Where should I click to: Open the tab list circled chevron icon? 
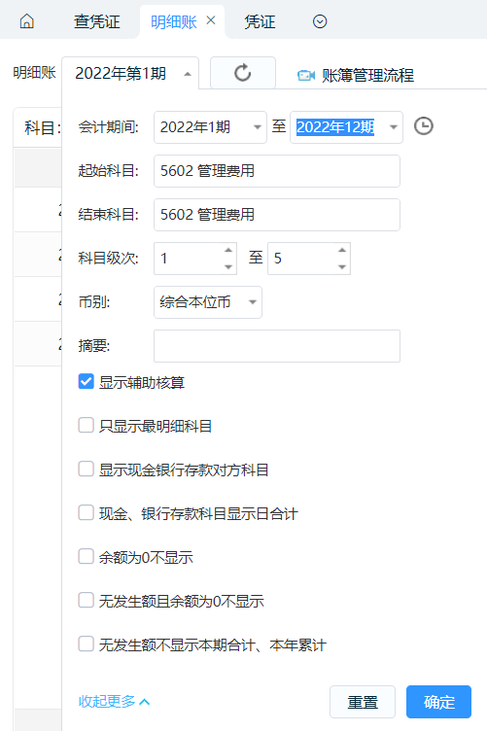(320, 21)
